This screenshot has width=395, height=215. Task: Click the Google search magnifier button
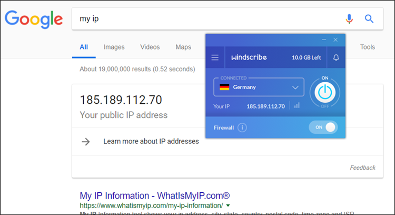[x=369, y=18]
